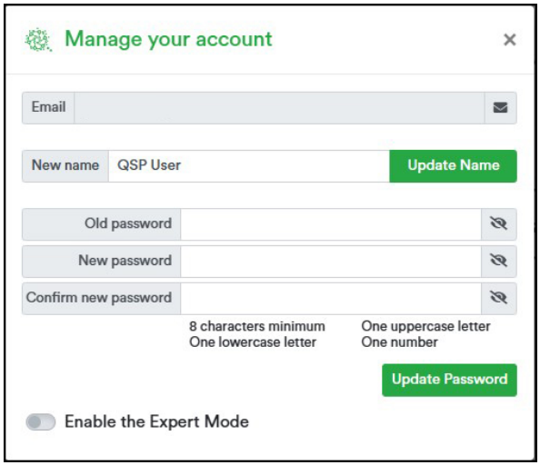Click the green logo beside Manage your account
Image resolution: width=540 pixels, height=465 pixels.
pos(38,40)
